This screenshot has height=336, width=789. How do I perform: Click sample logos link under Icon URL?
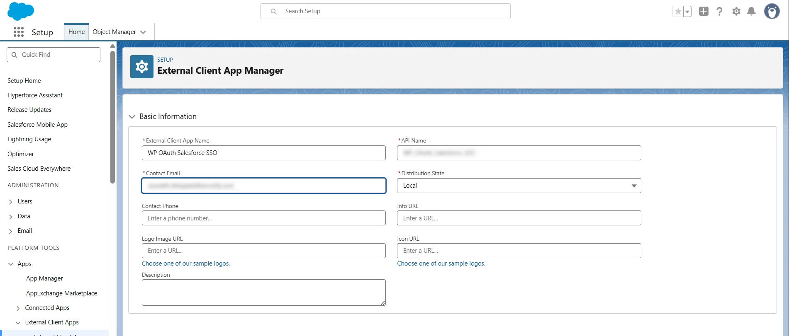coord(441,263)
